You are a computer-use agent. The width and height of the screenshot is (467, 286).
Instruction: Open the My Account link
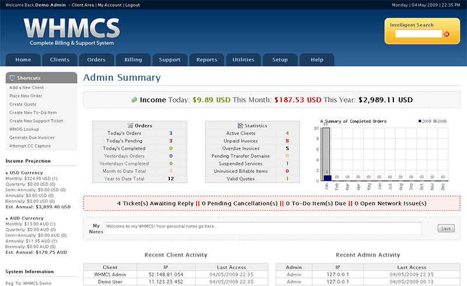110,5
